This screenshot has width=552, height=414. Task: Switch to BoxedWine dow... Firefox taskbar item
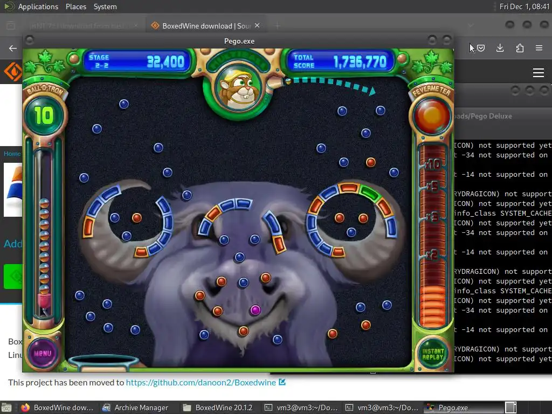(x=57, y=408)
